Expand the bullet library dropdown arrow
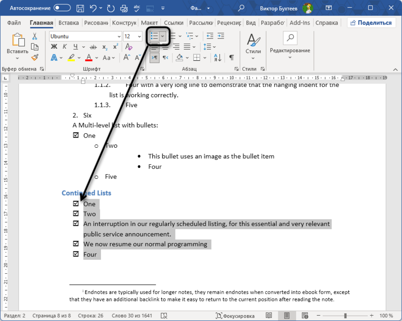The height and width of the screenshot is (321, 402). (162, 36)
